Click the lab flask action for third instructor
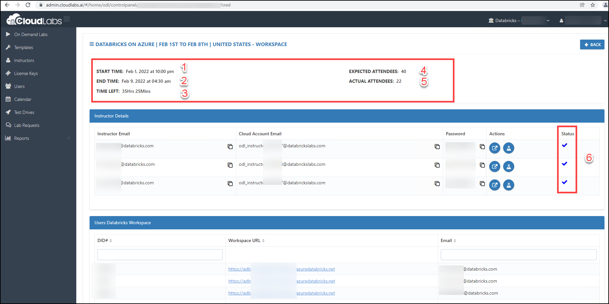The image size is (609, 304). click(509, 185)
